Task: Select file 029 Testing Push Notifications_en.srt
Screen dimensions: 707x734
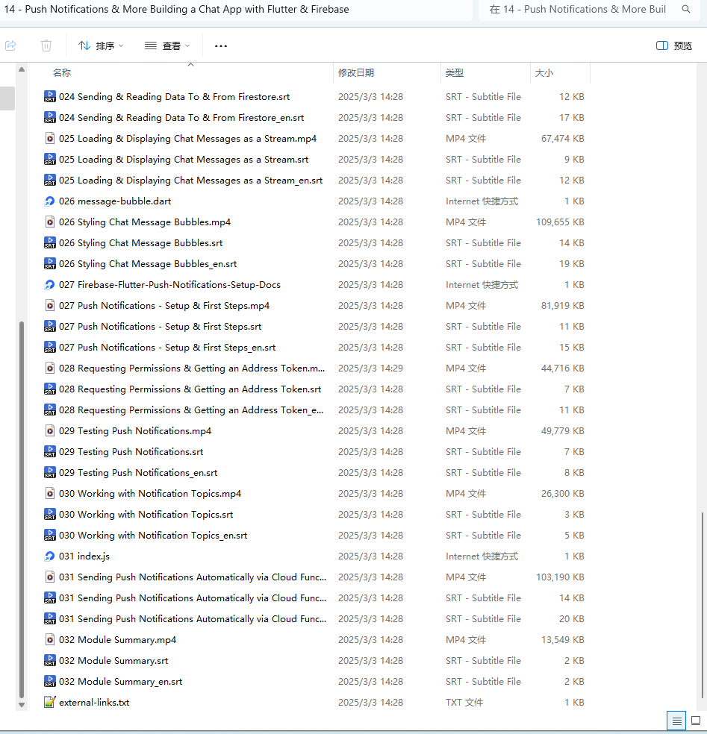Action: pyautogui.click(x=138, y=473)
